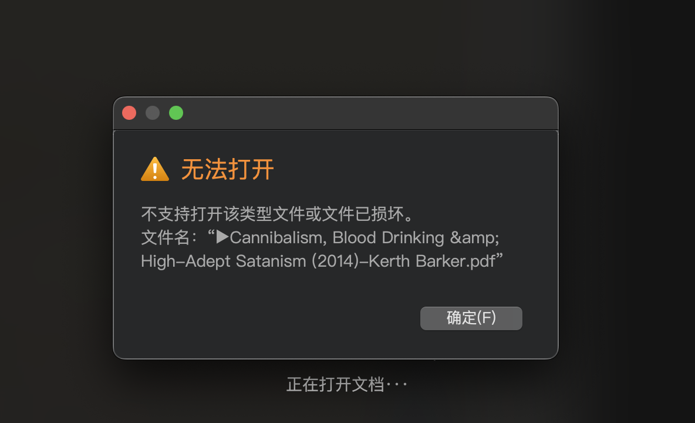Click the (2014) year in the file name
695x423 pixels.
pyautogui.click(x=335, y=261)
